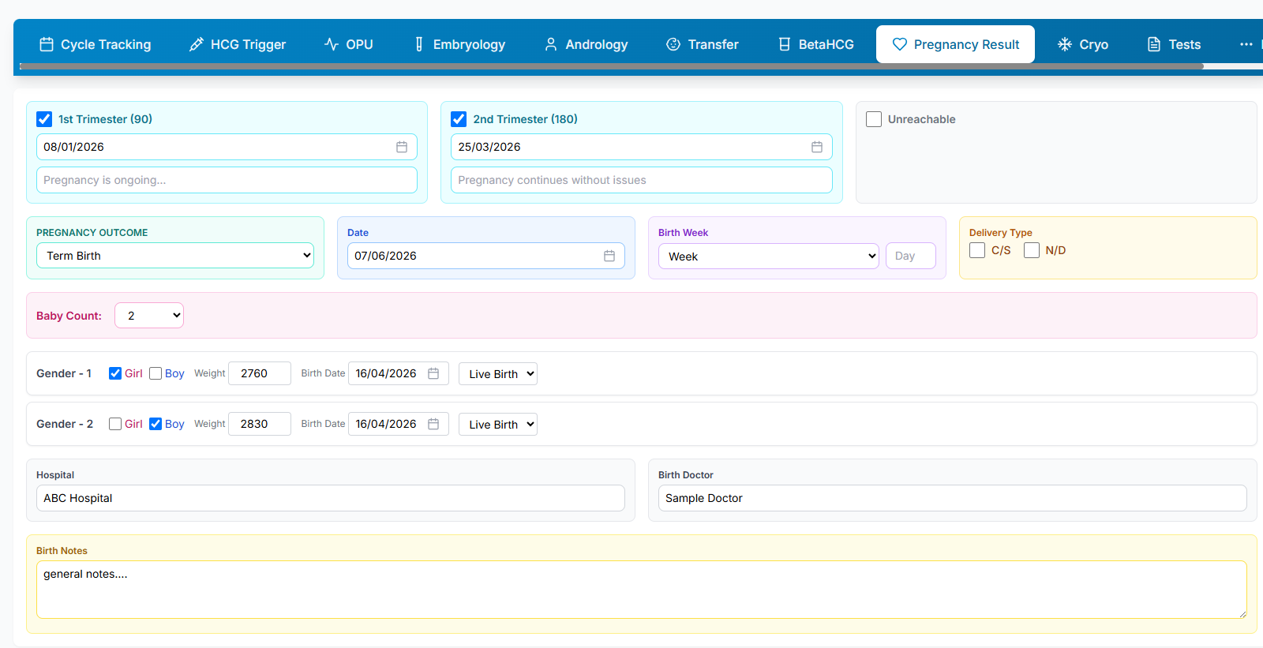Viewport: 1263px width, 648px height.
Task: Click the pulse icon on OPU tab
Action: (x=332, y=44)
